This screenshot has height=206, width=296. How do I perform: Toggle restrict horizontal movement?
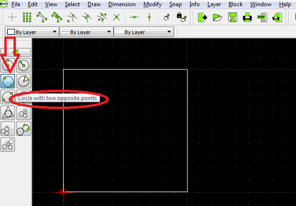coord(134,18)
